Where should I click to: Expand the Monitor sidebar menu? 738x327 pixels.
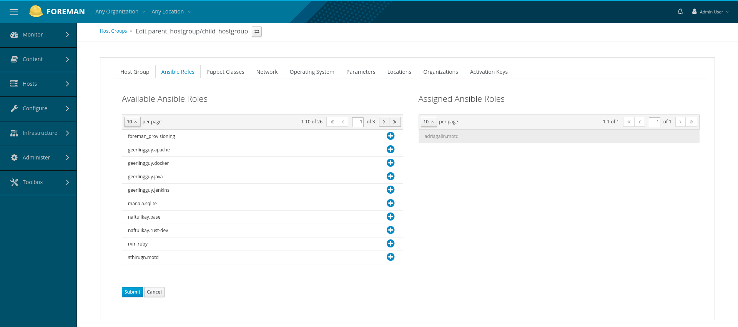click(38, 35)
